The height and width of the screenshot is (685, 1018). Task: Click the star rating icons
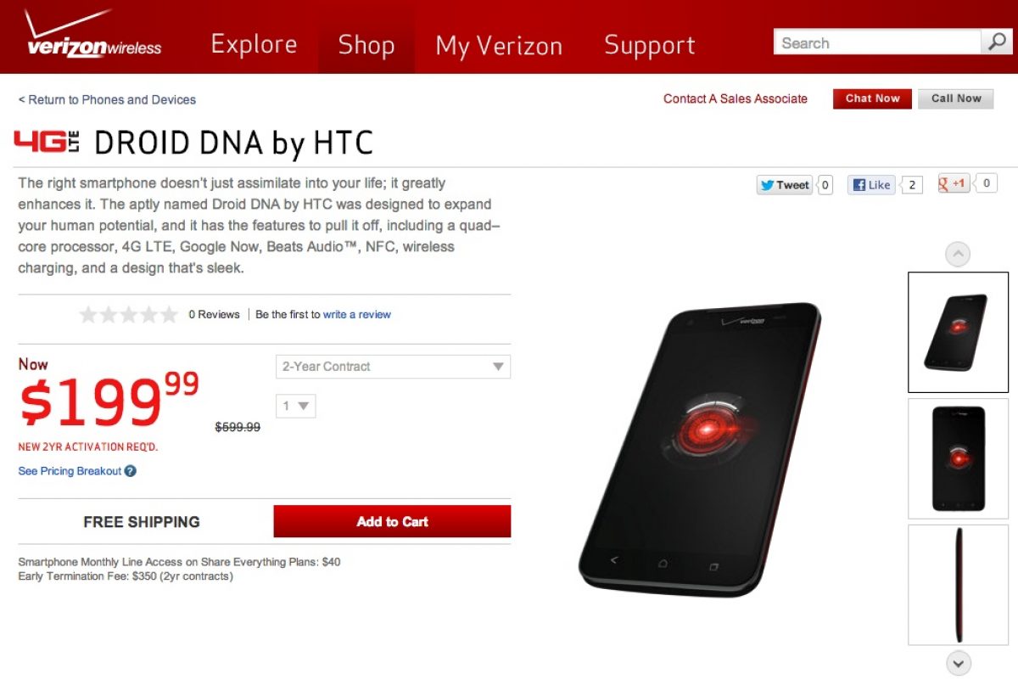pos(129,315)
